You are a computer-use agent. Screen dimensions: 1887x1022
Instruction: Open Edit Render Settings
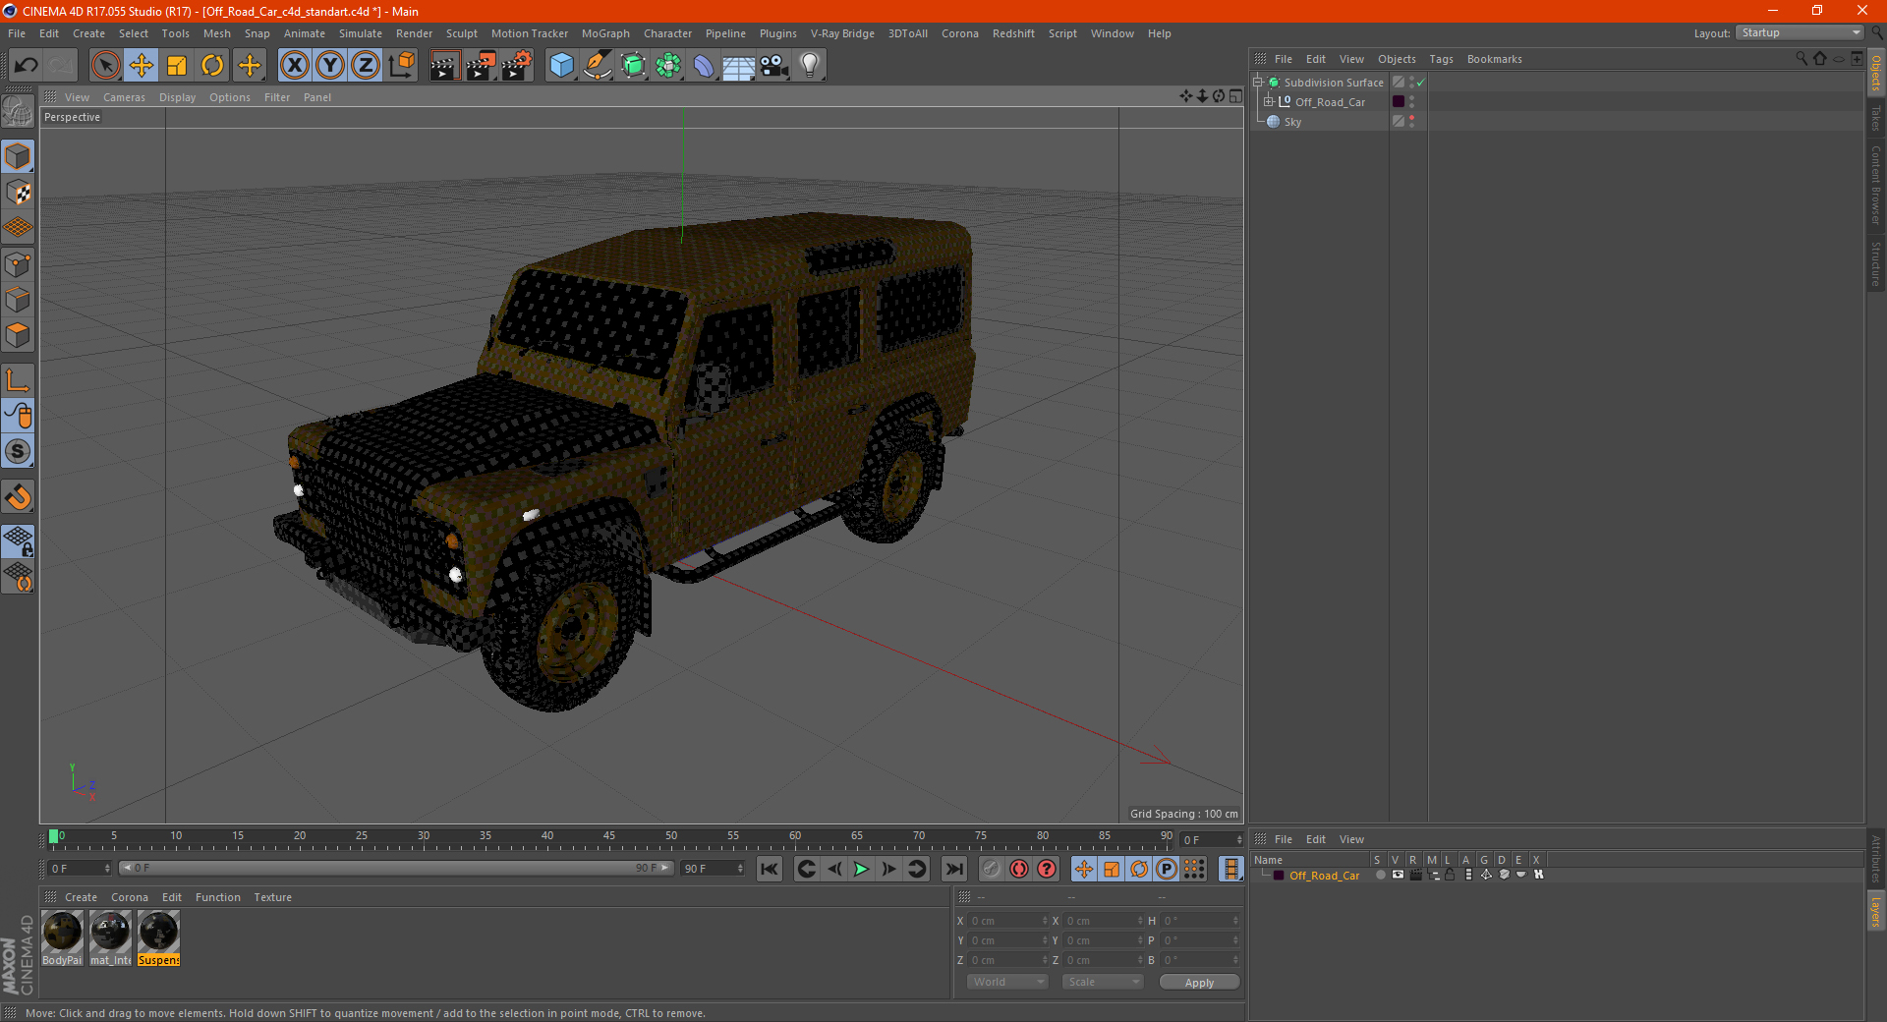pos(517,66)
